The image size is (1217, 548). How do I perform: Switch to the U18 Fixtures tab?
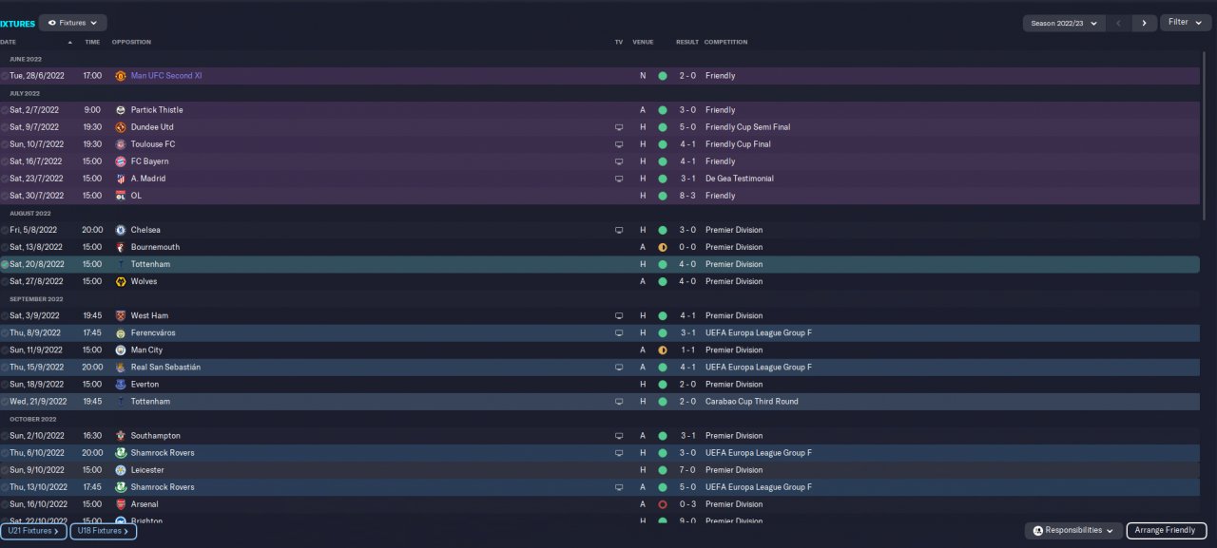[x=103, y=531]
